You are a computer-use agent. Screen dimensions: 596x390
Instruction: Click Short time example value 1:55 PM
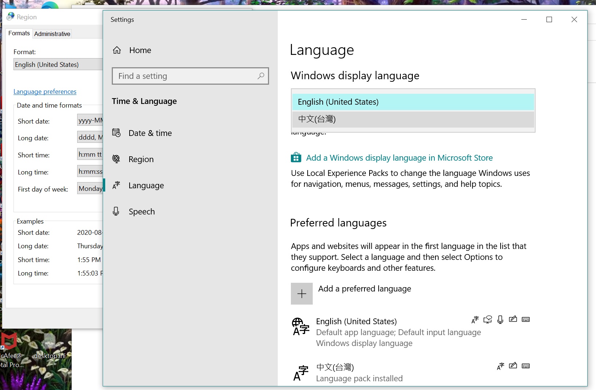click(x=89, y=260)
